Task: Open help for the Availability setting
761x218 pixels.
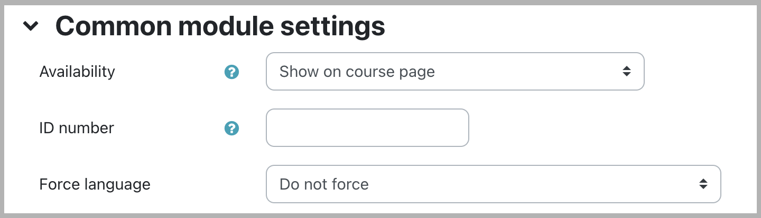Action: coord(231,72)
